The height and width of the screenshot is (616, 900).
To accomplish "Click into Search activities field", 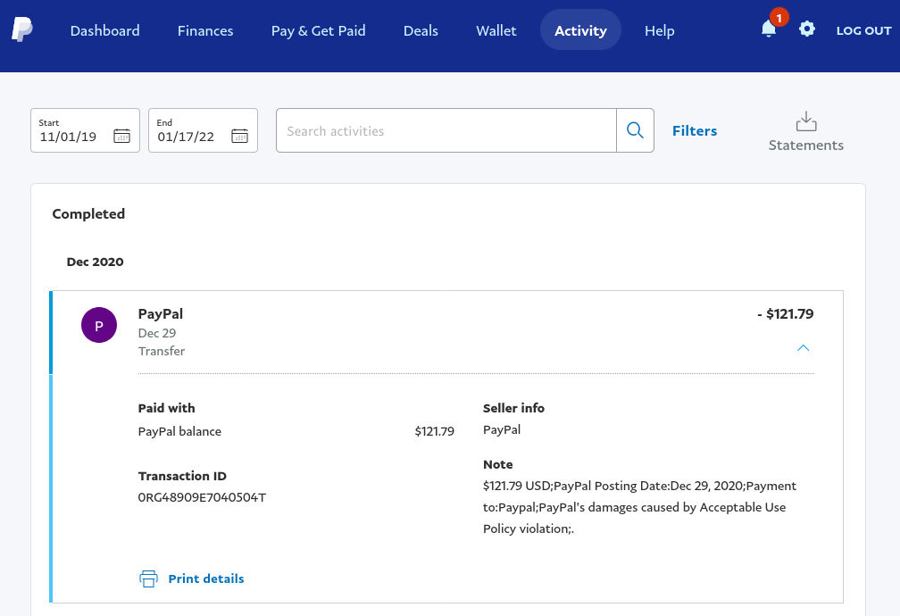I will [x=446, y=130].
